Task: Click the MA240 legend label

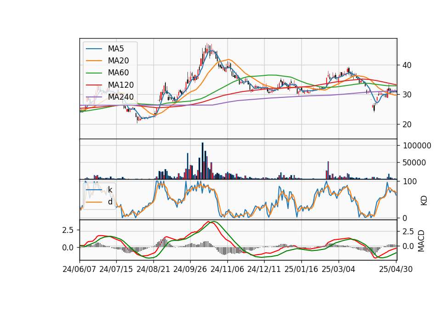Action: click(121, 97)
